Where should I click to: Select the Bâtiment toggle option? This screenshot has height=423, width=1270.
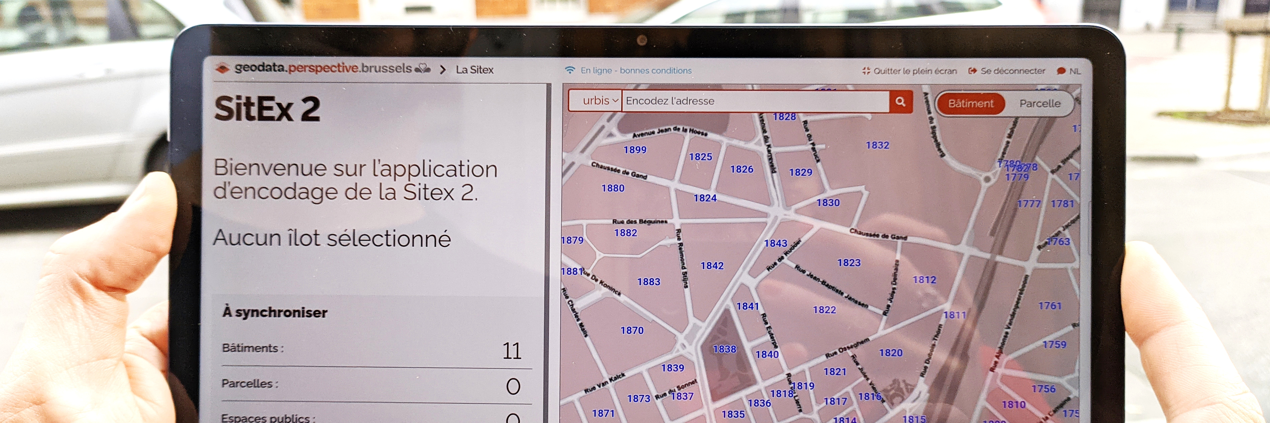click(970, 103)
